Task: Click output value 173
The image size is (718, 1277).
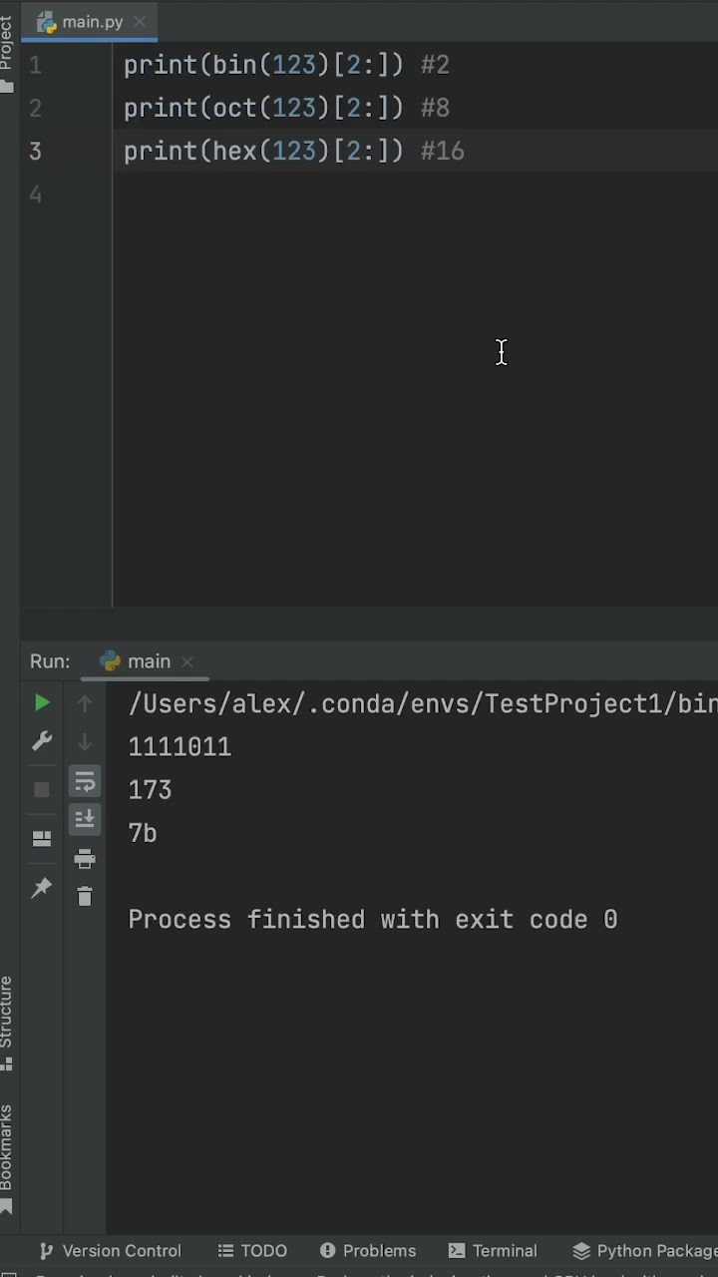Action: coord(150,790)
